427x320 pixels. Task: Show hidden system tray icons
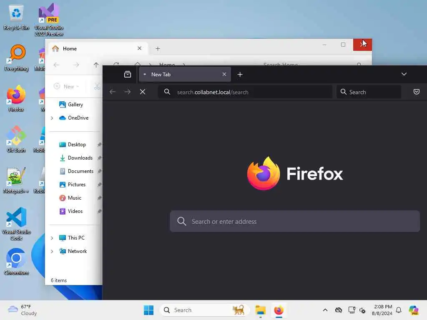coord(325,310)
